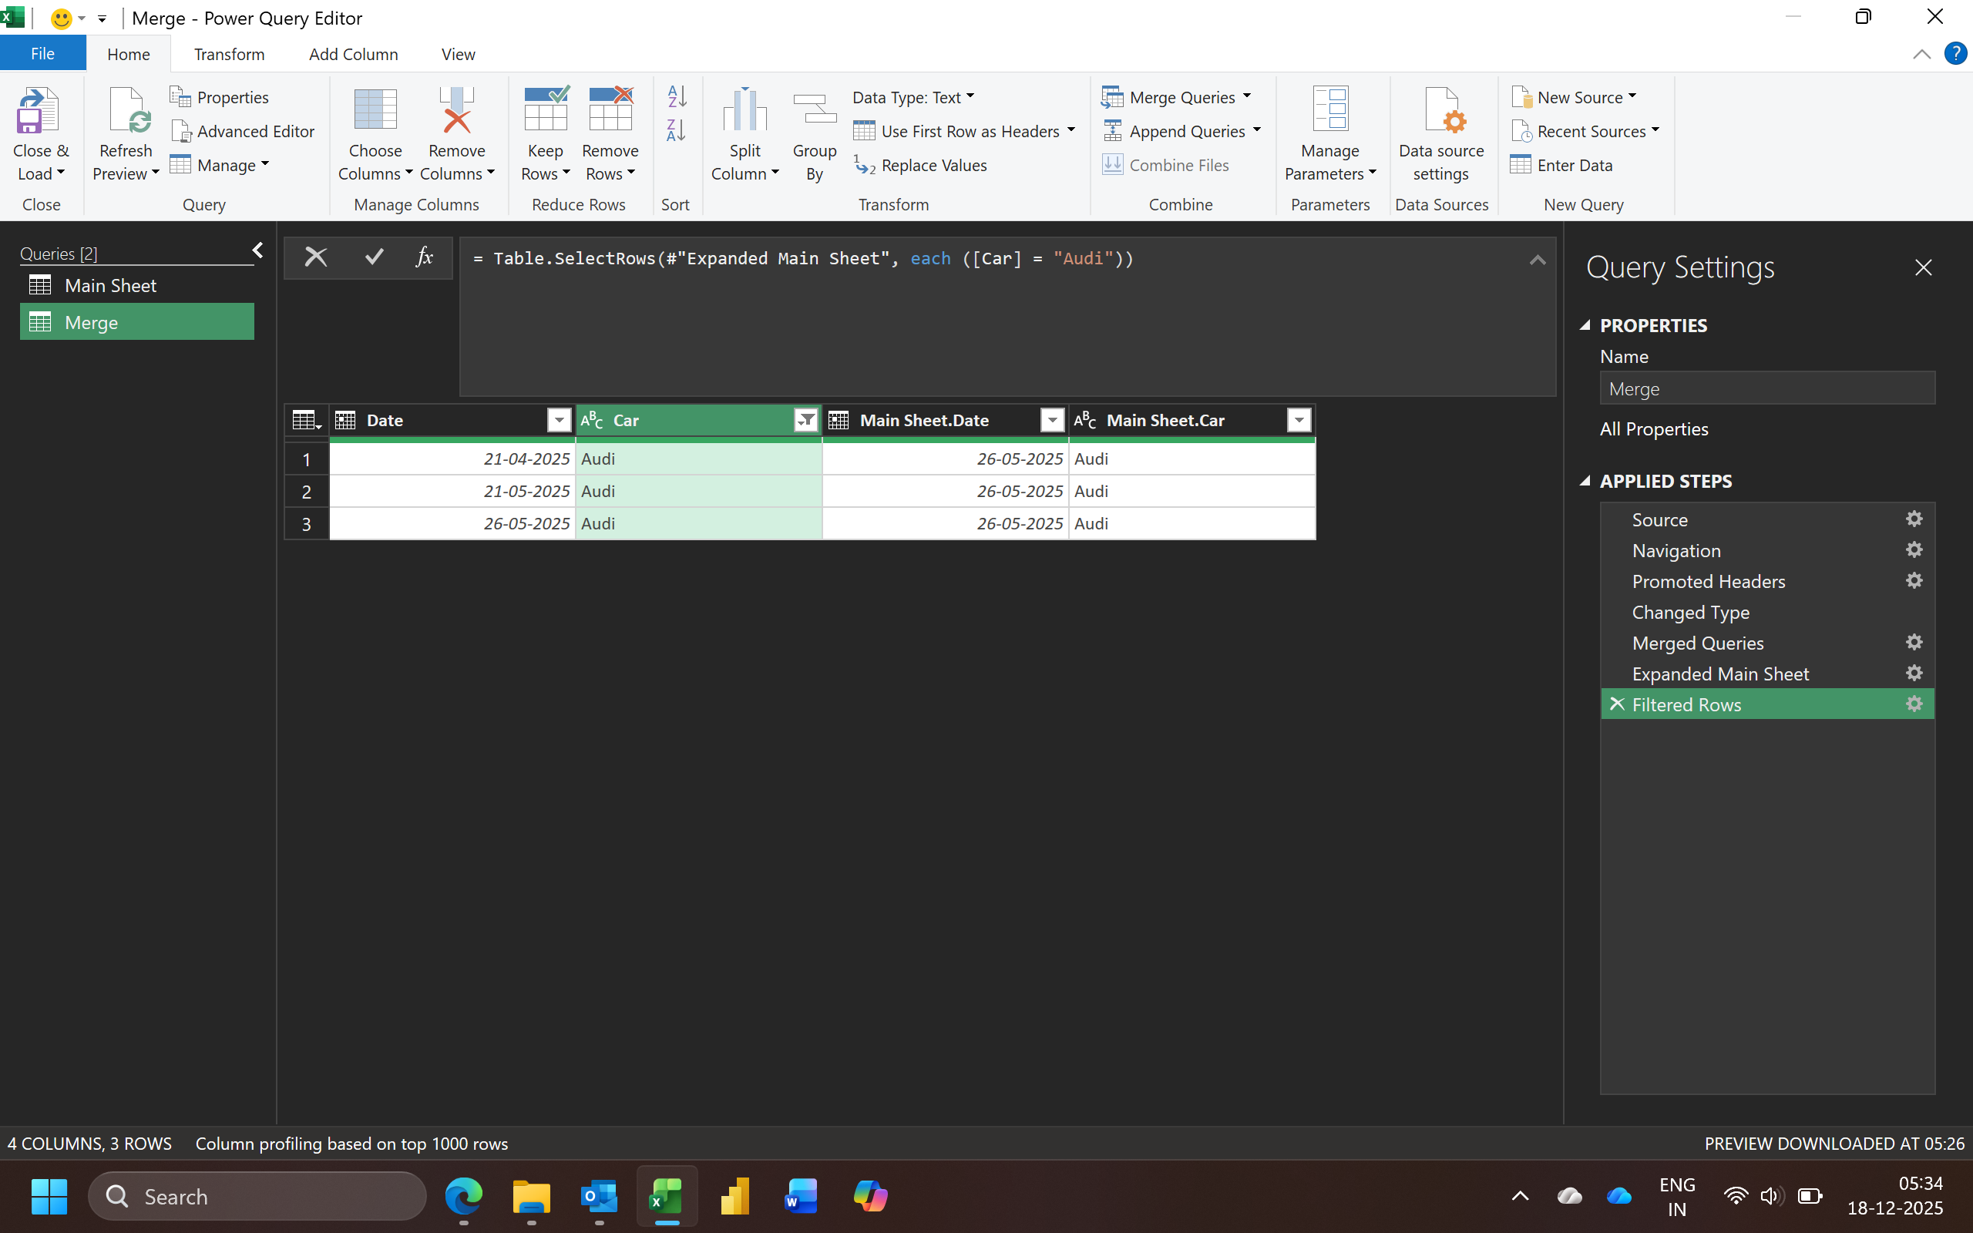The image size is (1973, 1233).
Task: Confirm formula with checkmark button
Action: click(x=373, y=257)
